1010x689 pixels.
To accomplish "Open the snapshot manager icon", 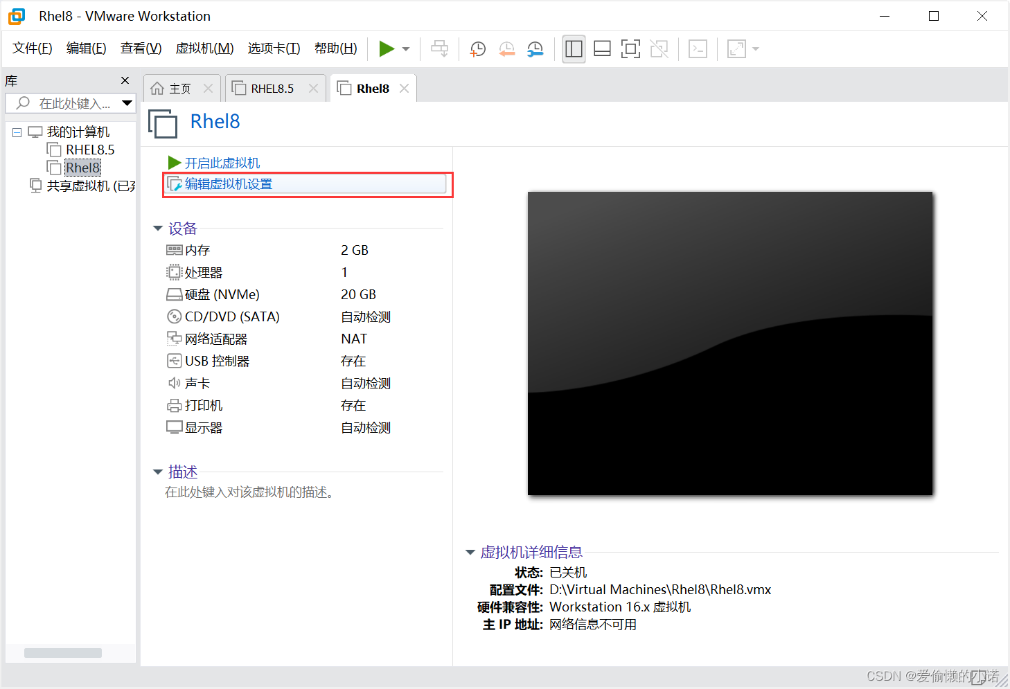I will coord(535,48).
